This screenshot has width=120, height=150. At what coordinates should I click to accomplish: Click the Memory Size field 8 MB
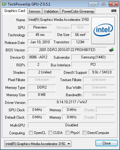click(x=42, y=95)
